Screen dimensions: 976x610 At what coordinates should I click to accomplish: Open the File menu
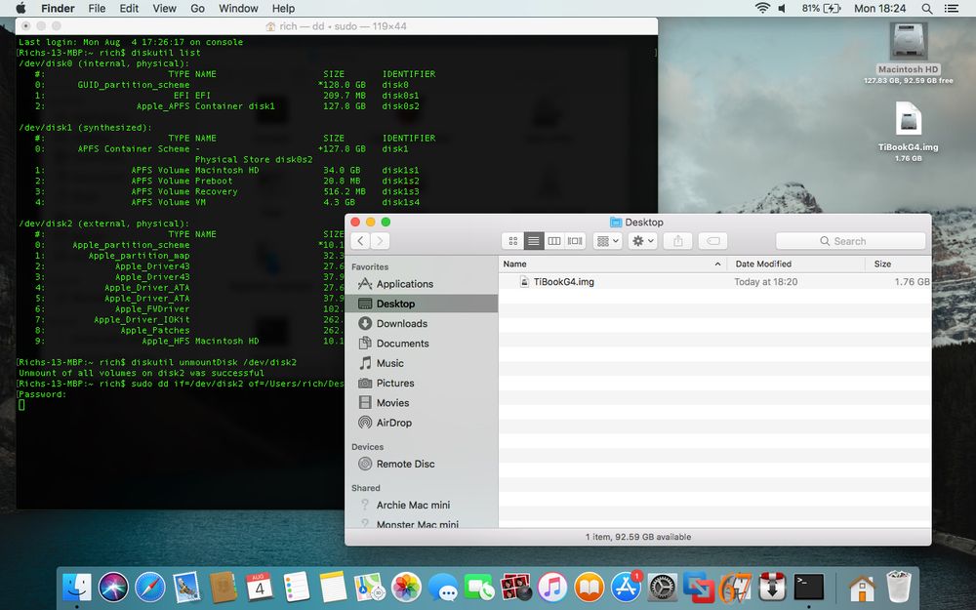97,8
